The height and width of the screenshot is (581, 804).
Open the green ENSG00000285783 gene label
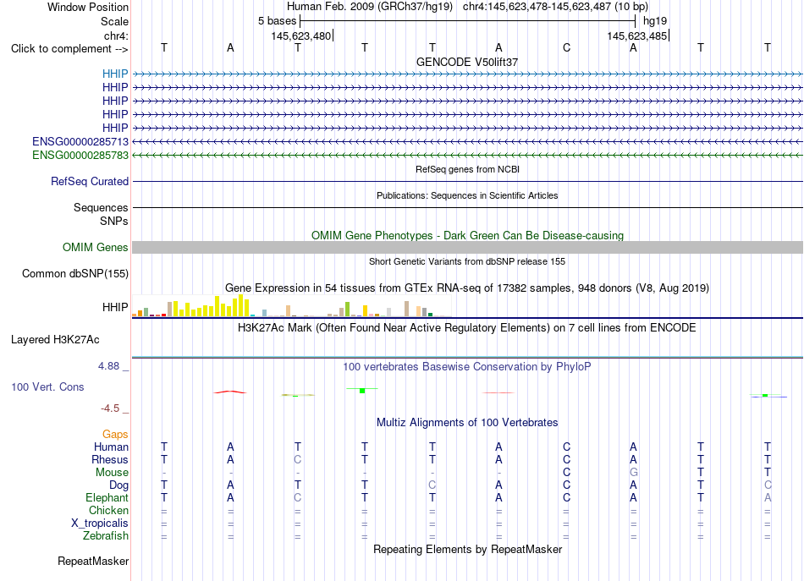click(x=80, y=155)
